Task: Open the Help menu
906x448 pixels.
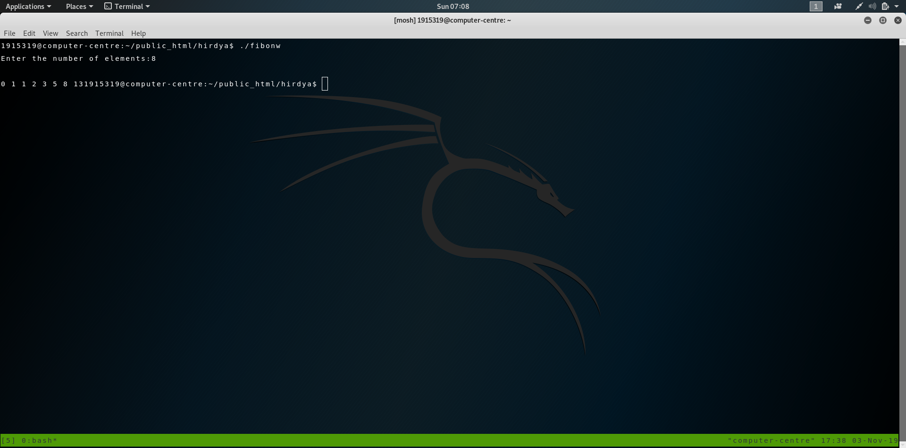Action: pos(138,33)
